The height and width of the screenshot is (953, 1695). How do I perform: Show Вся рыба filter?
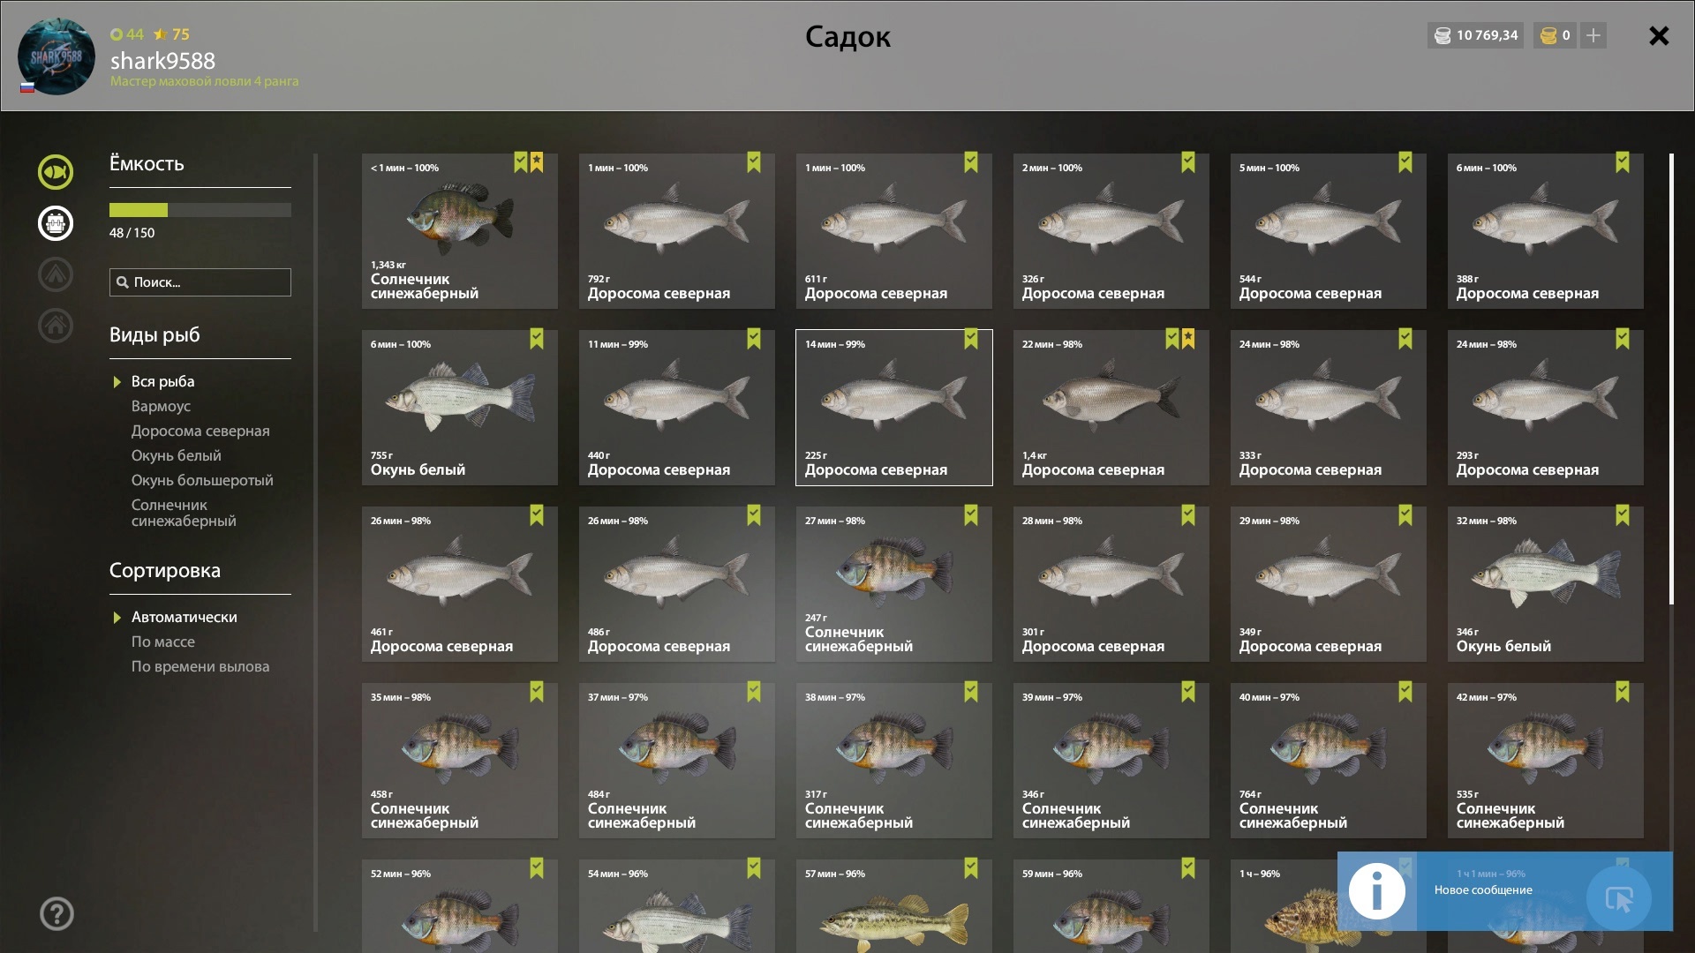[163, 382]
